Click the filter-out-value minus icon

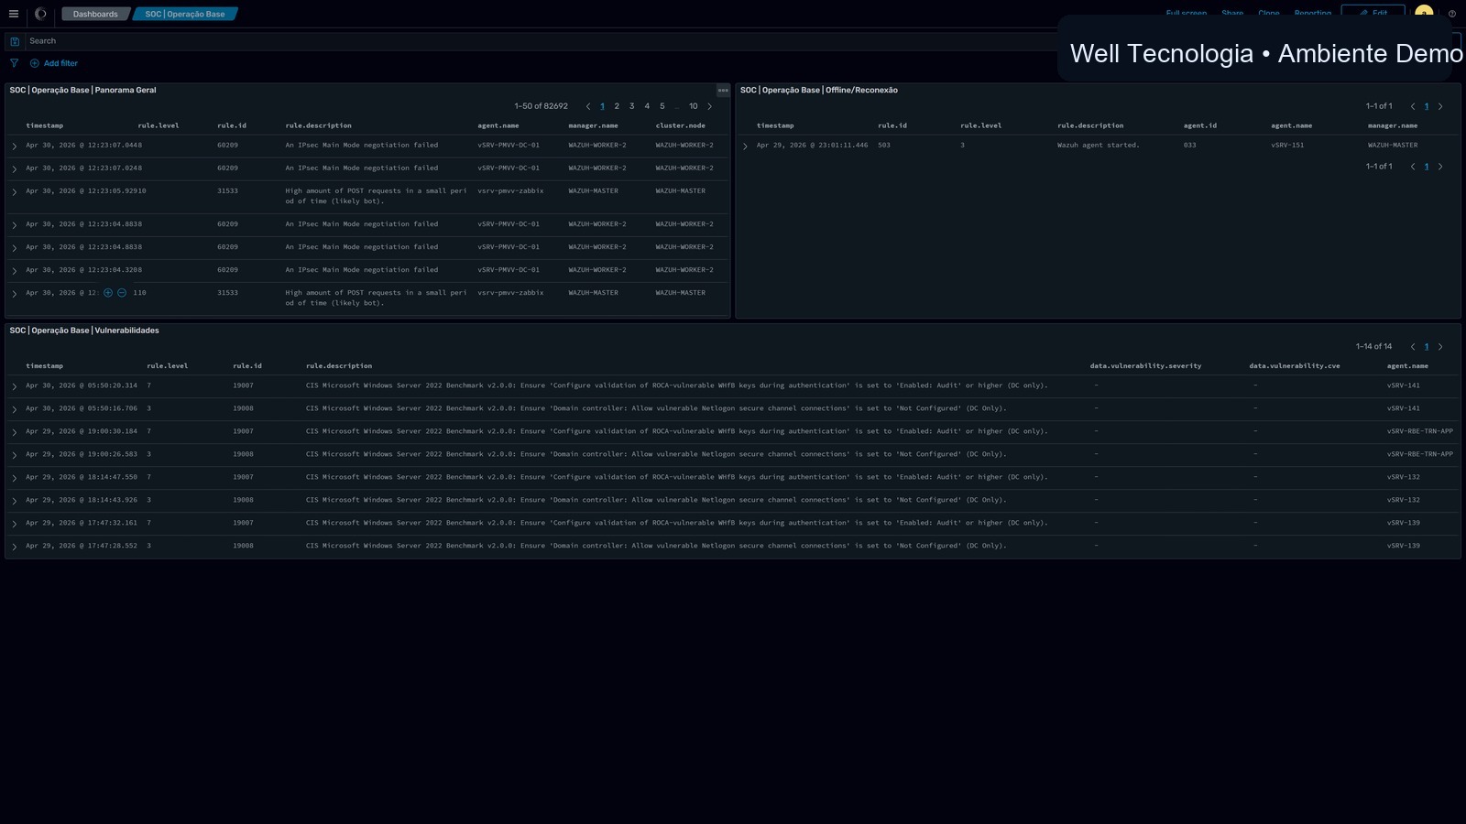coord(122,293)
